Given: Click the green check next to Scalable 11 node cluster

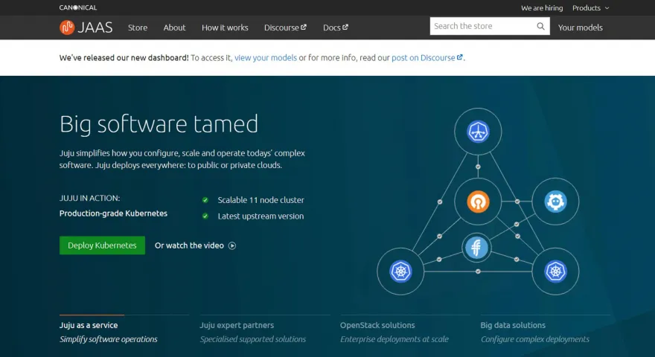Looking at the screenshot, I should (x=205, y=200).
